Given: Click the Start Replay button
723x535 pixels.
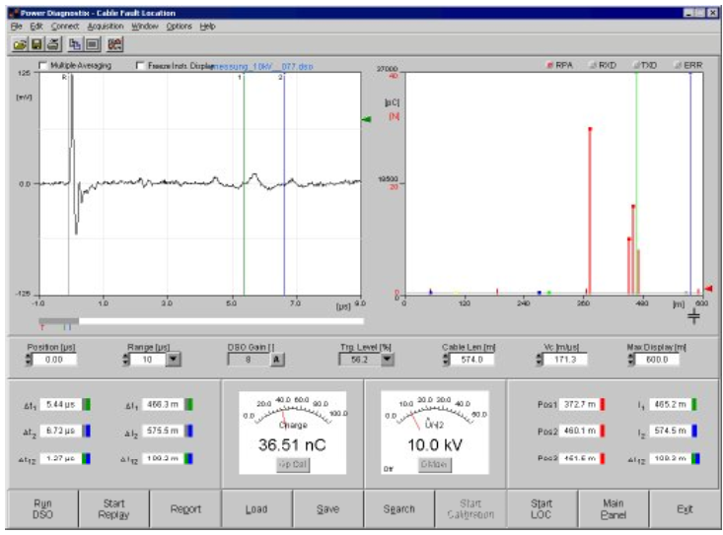Looking at the screenshot, I should (x=113, y=508).
